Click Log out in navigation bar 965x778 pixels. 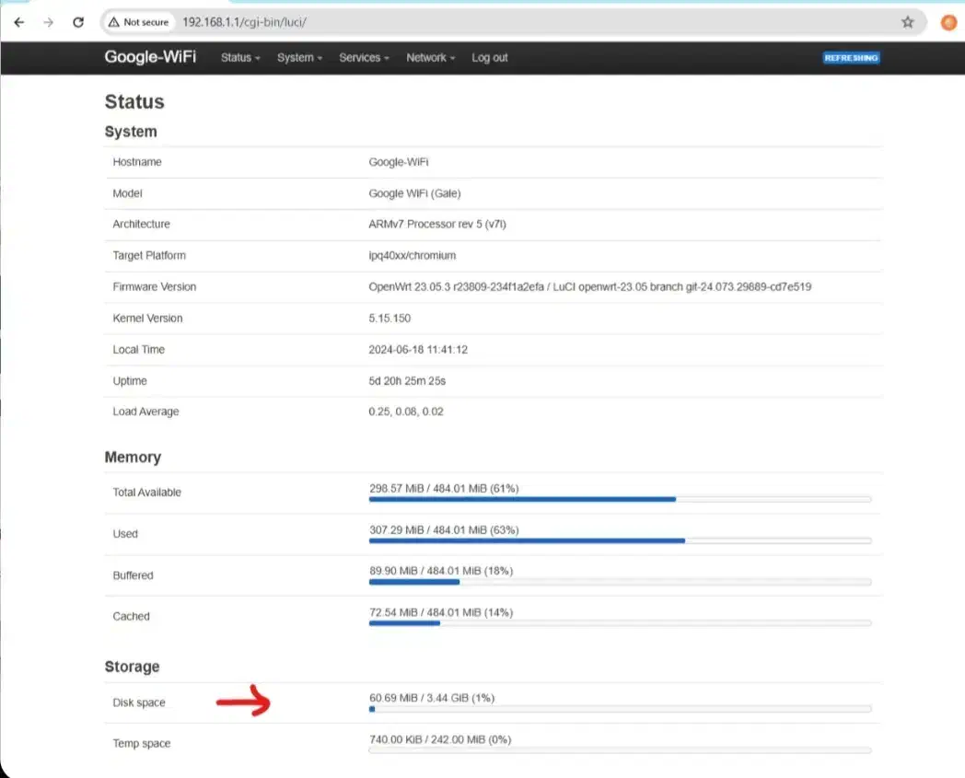pyautogui.click(x=489, y=58)
